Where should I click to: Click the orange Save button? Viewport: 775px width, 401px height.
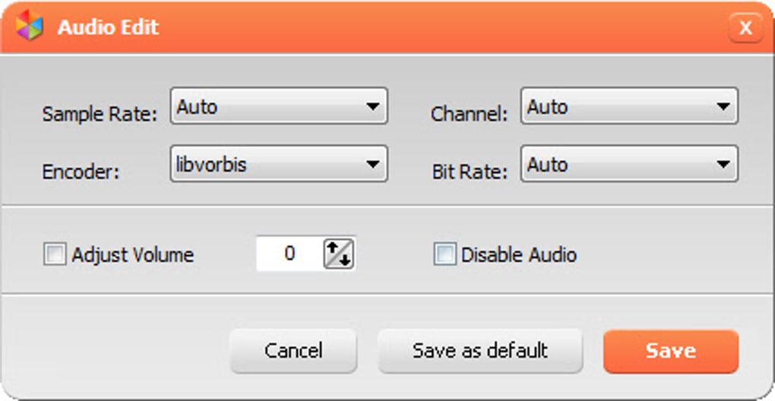[671, 351]
